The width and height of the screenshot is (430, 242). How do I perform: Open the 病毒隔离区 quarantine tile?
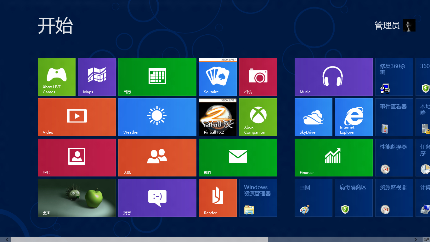354,198
